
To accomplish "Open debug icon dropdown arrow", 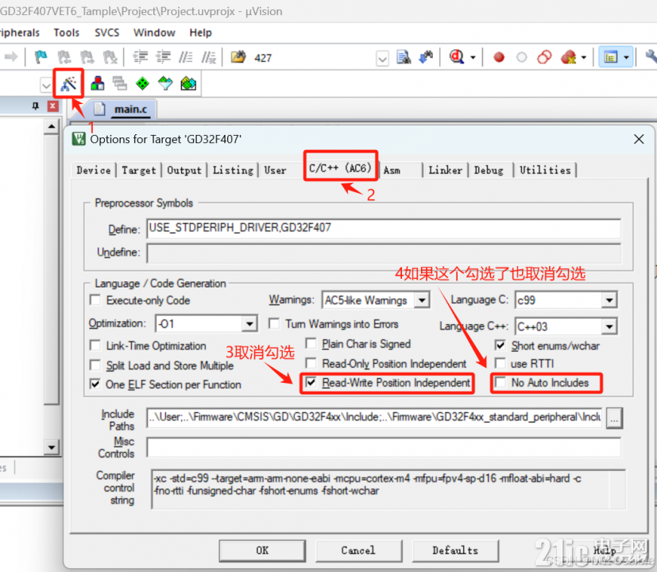I will click(473, 57).
